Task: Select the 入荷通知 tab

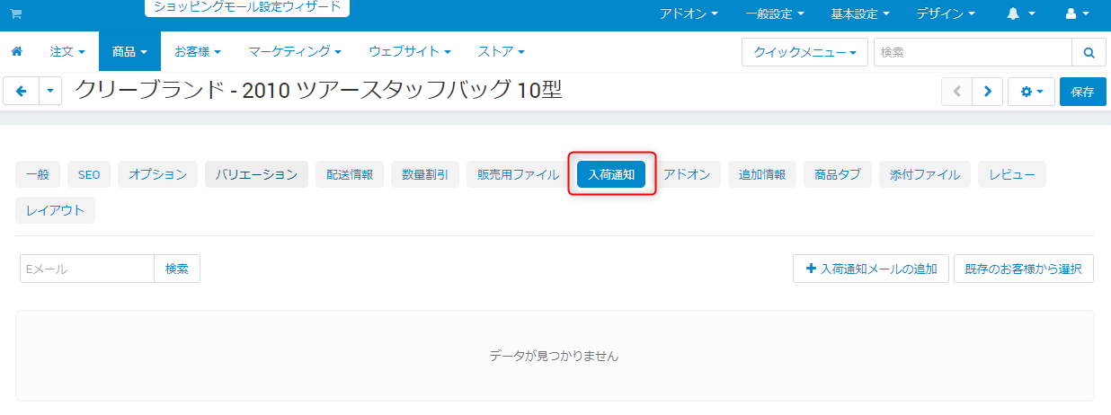Action: [611, 175]
